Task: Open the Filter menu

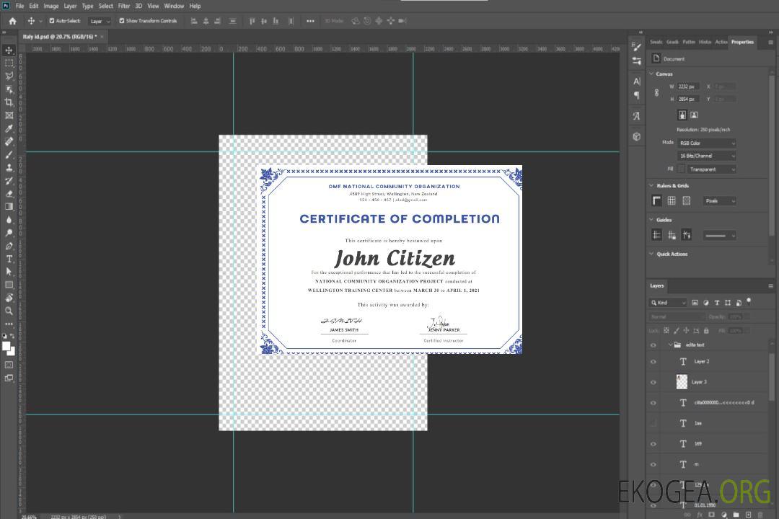Action: point(124,6)
